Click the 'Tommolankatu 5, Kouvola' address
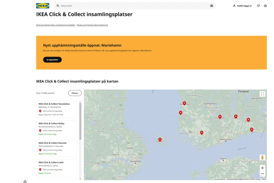274x183 pixels. [x=51, y=146]
